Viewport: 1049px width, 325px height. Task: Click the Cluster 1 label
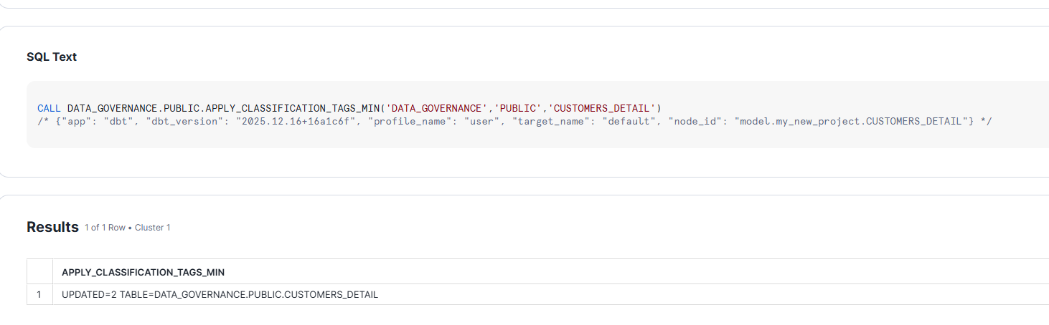click(x=153, y=228)
